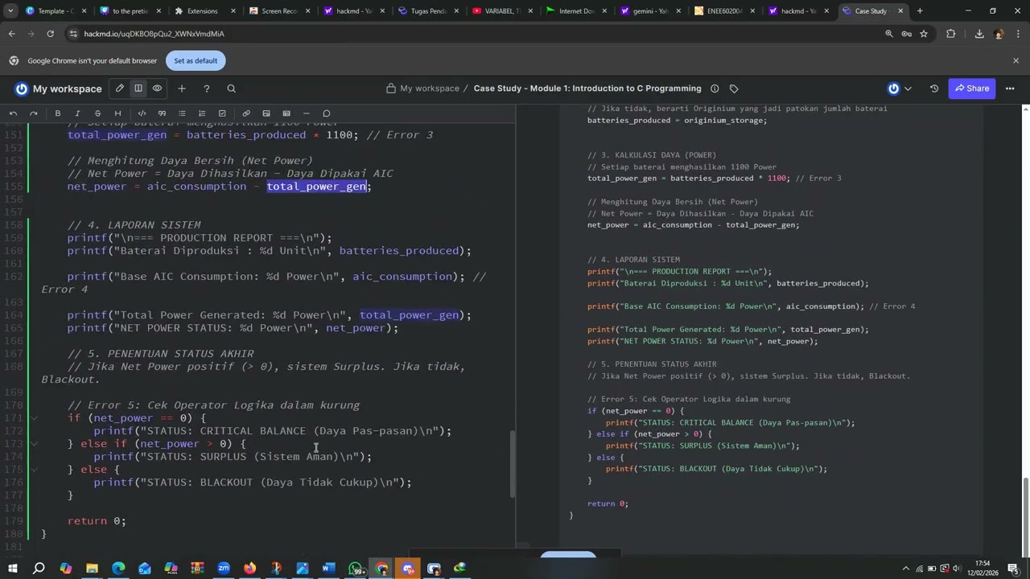
Task: Insert a numbered list
Action: coord(202,113)
